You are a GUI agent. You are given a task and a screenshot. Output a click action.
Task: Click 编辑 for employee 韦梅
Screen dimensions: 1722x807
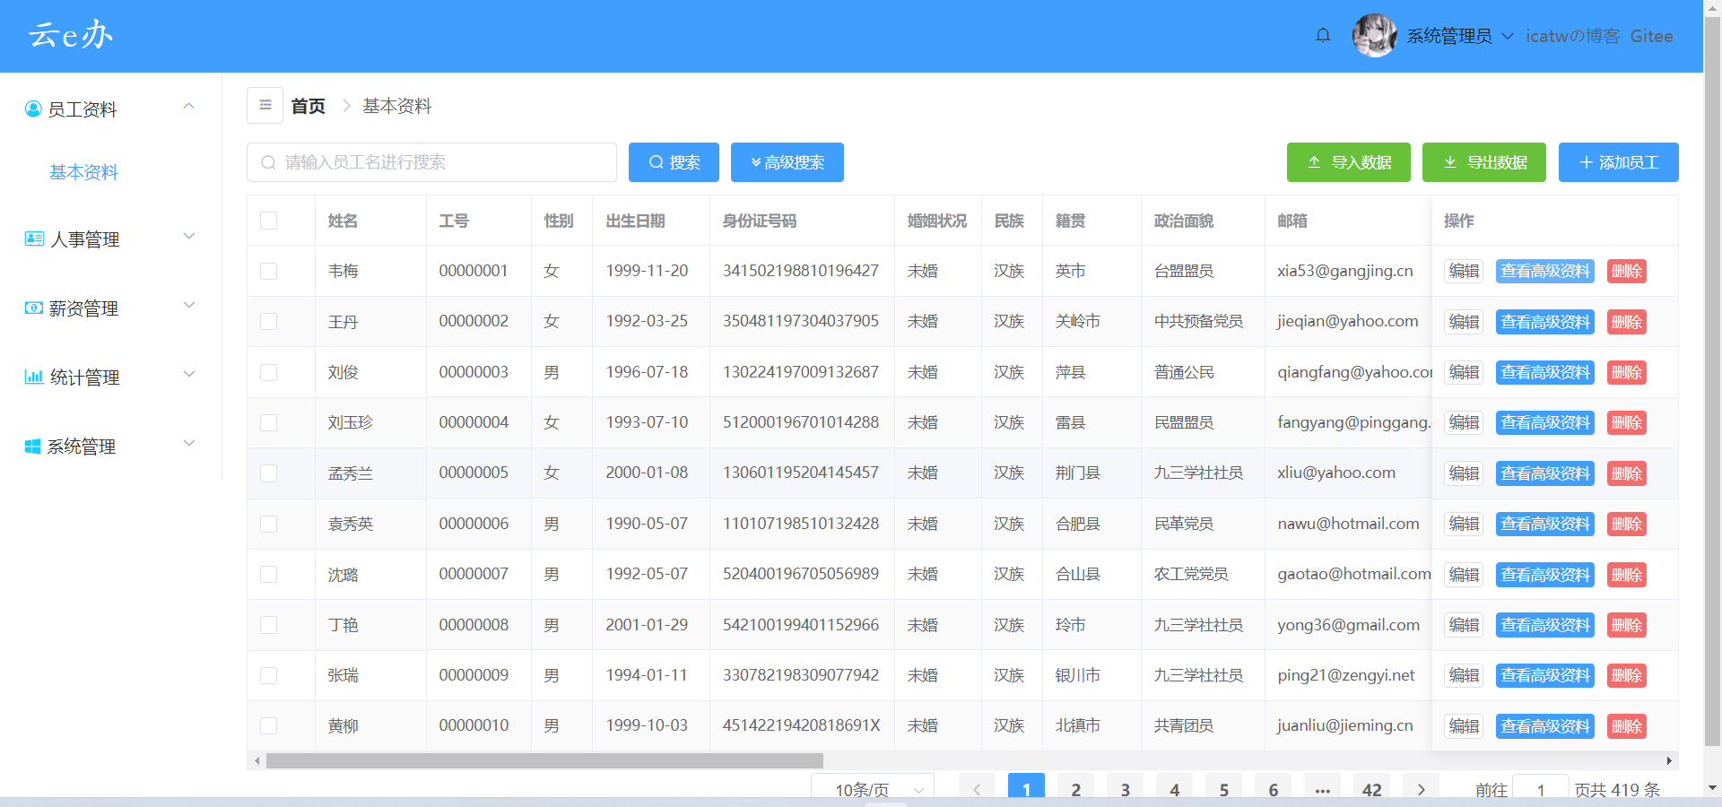1464,271
